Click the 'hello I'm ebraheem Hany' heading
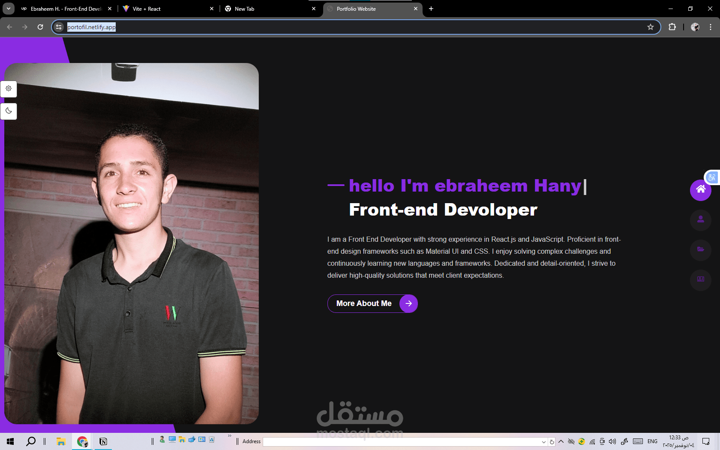 [465, 186]
